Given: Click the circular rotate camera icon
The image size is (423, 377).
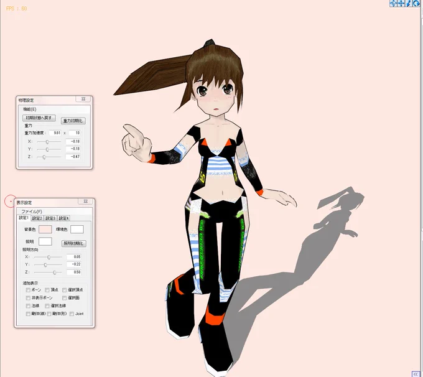Looking at the screenshot, I should [x=416, y=3].
